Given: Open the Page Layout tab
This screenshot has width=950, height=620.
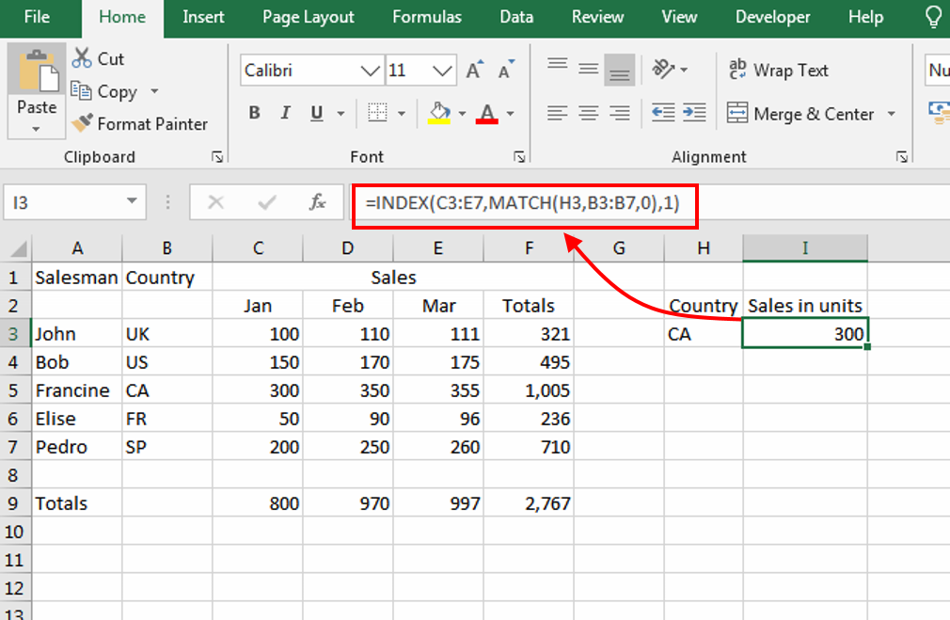Looking at the screenshot, I should (x=309, y=17).
